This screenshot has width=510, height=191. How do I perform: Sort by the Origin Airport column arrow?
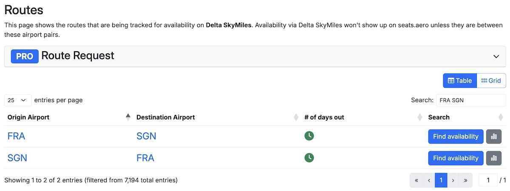coord(128,117)
